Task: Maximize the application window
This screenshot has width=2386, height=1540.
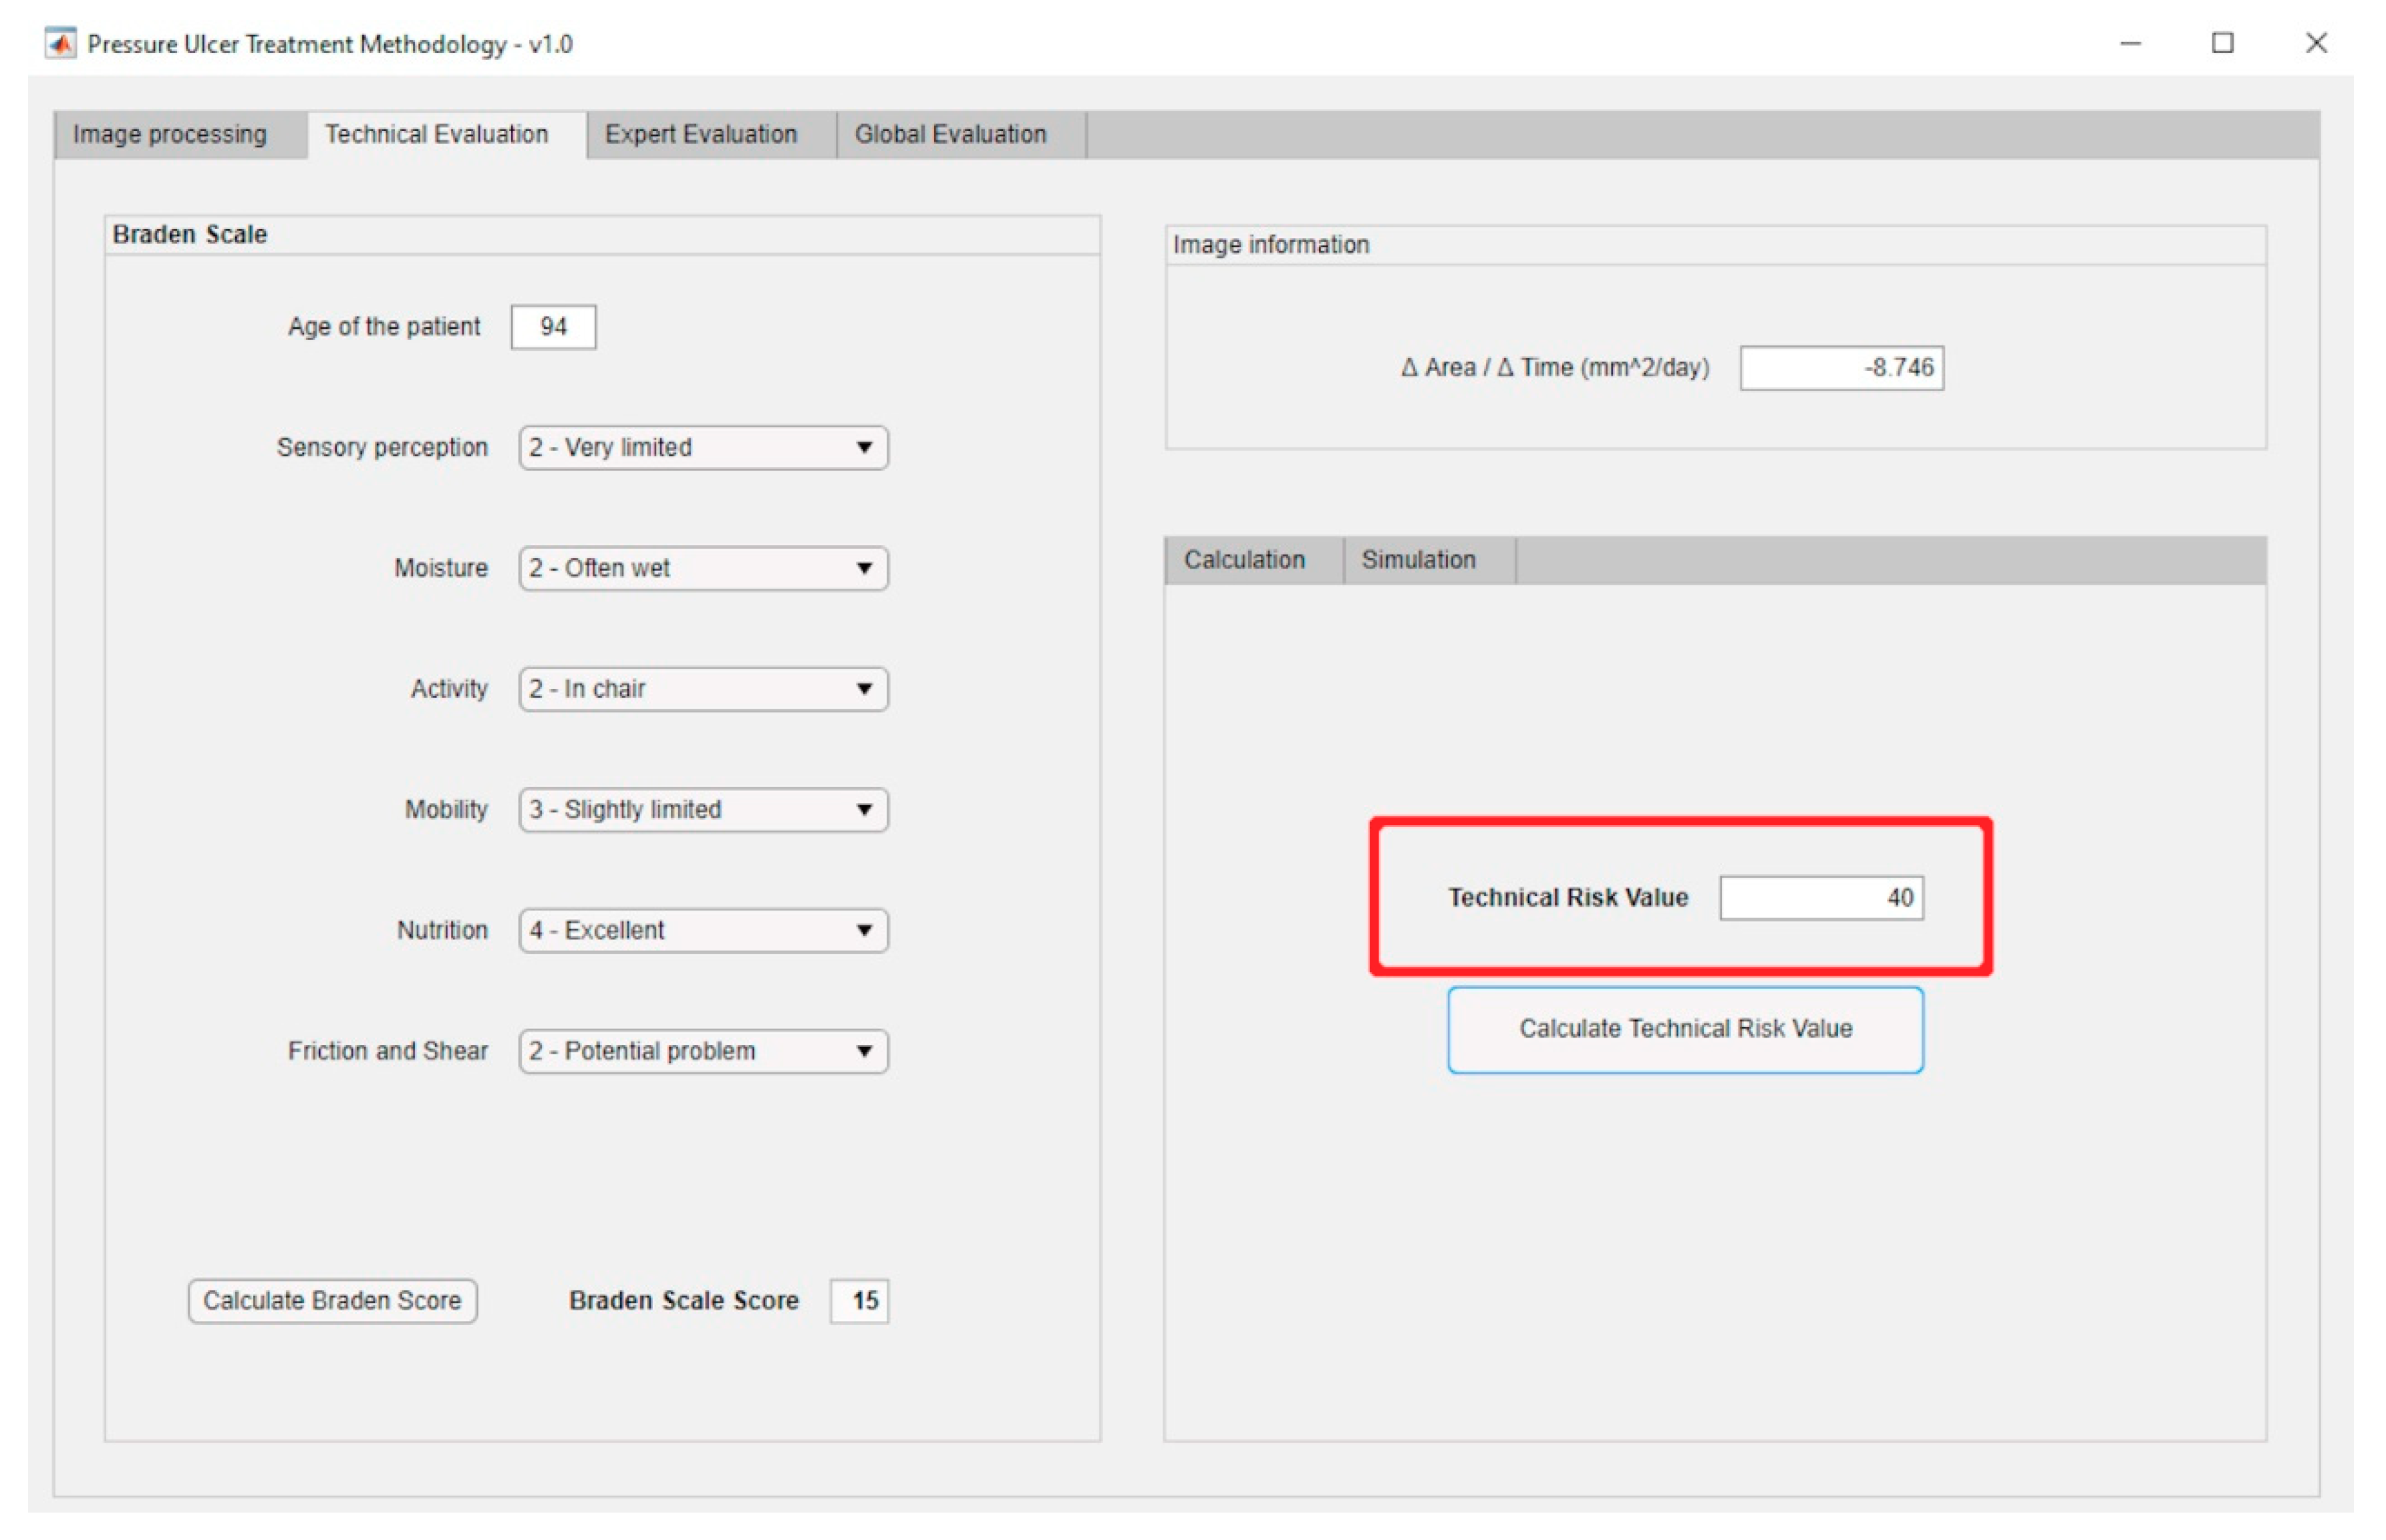Action: click(x=2223, y=43)
